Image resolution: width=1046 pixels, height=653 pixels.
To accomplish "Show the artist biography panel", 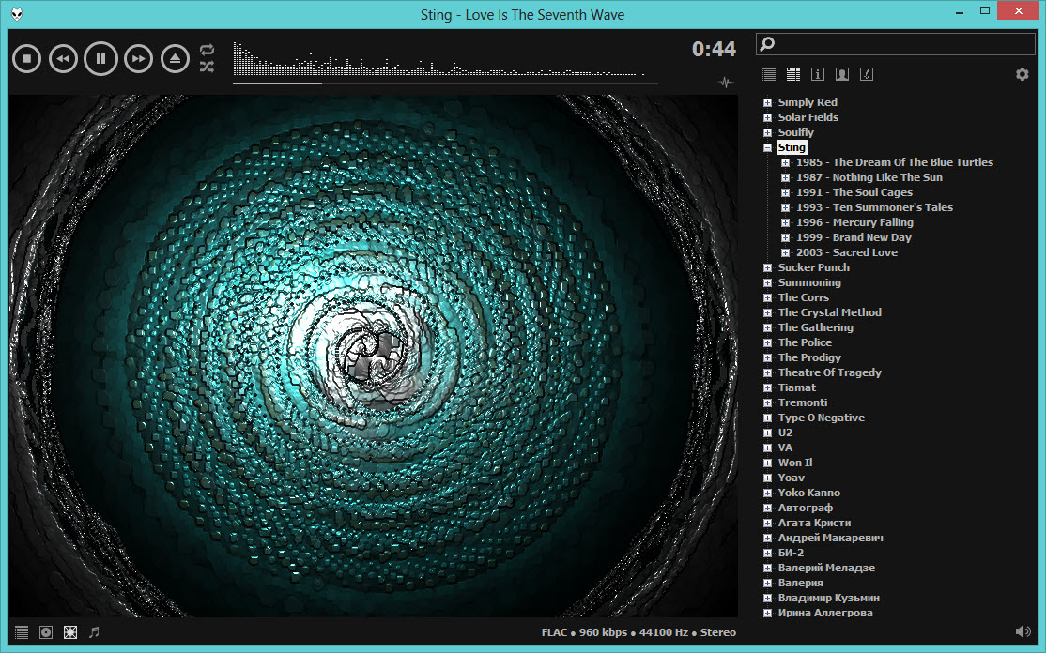I will click(x=842, y=74).
